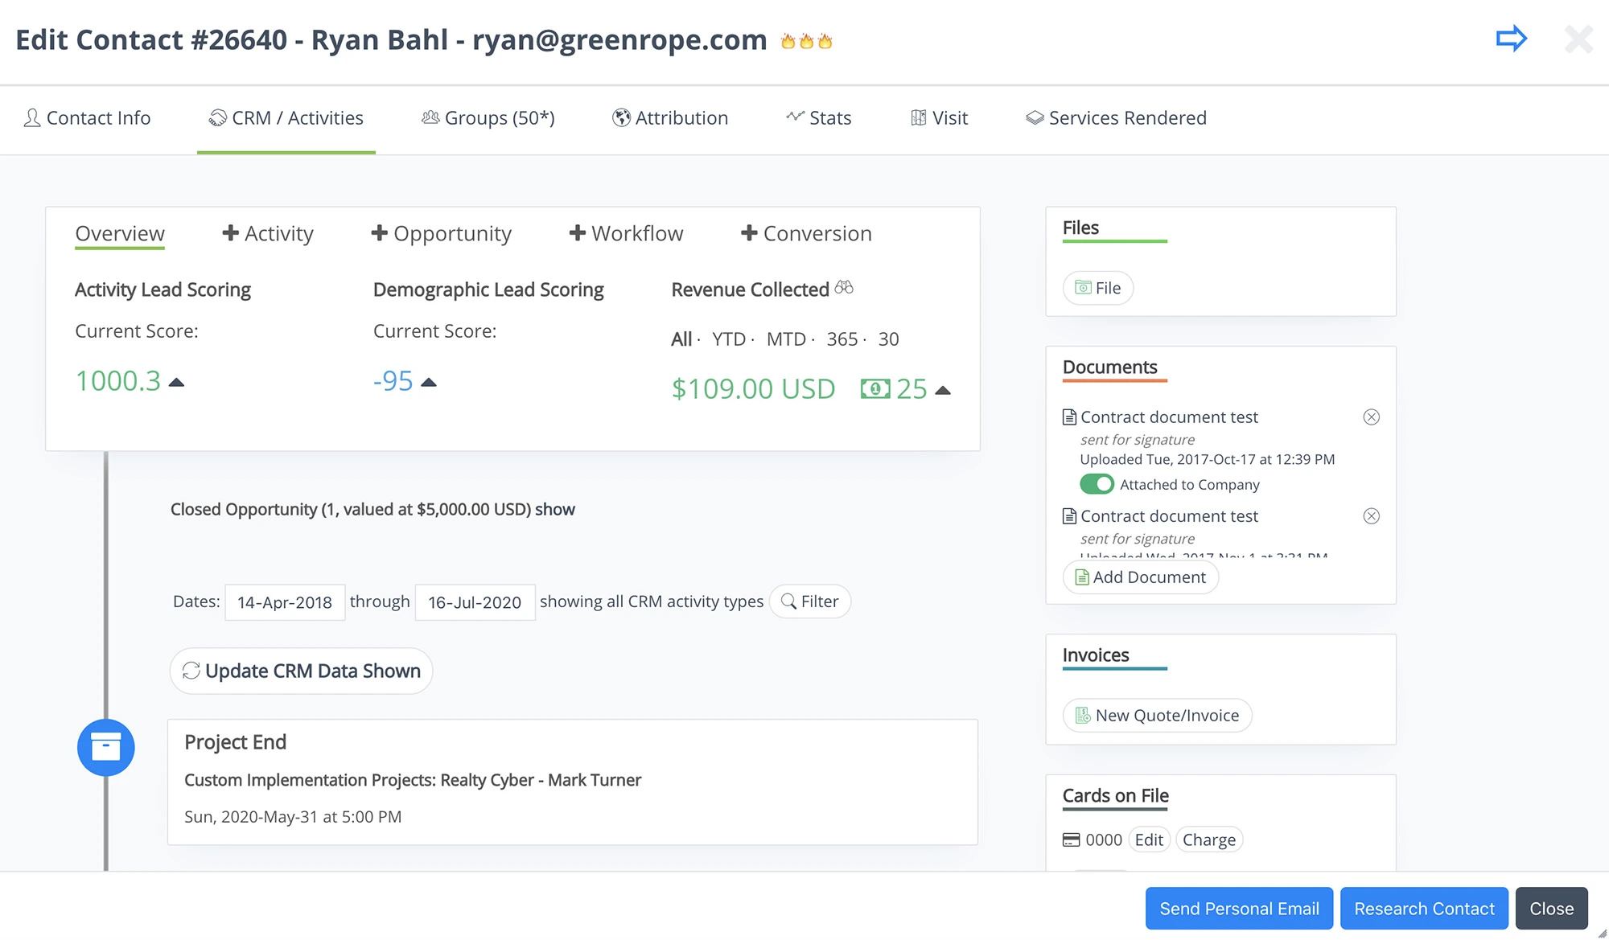Screen dimensions: 1609x940
Task: Expand Demographic Lead Scoring score arrow
Action: tap(429, 383)
